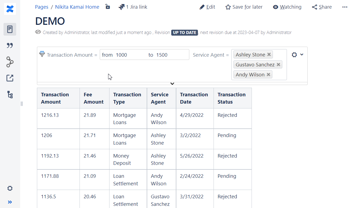Open the filter settings gear dropdown
350x208 pixels.
297,55
